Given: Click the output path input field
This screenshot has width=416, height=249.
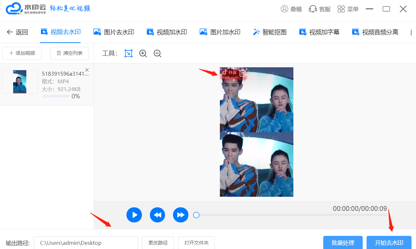Looking at the screenshot, I should pos(86,243).
